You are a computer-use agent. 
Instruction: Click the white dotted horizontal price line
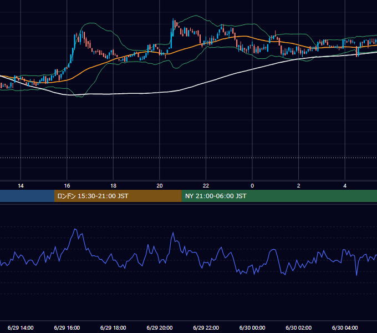pos(188,158)
